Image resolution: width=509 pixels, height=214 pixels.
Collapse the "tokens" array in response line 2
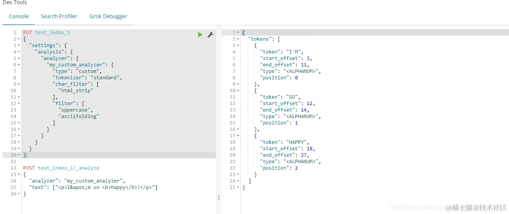238,39
